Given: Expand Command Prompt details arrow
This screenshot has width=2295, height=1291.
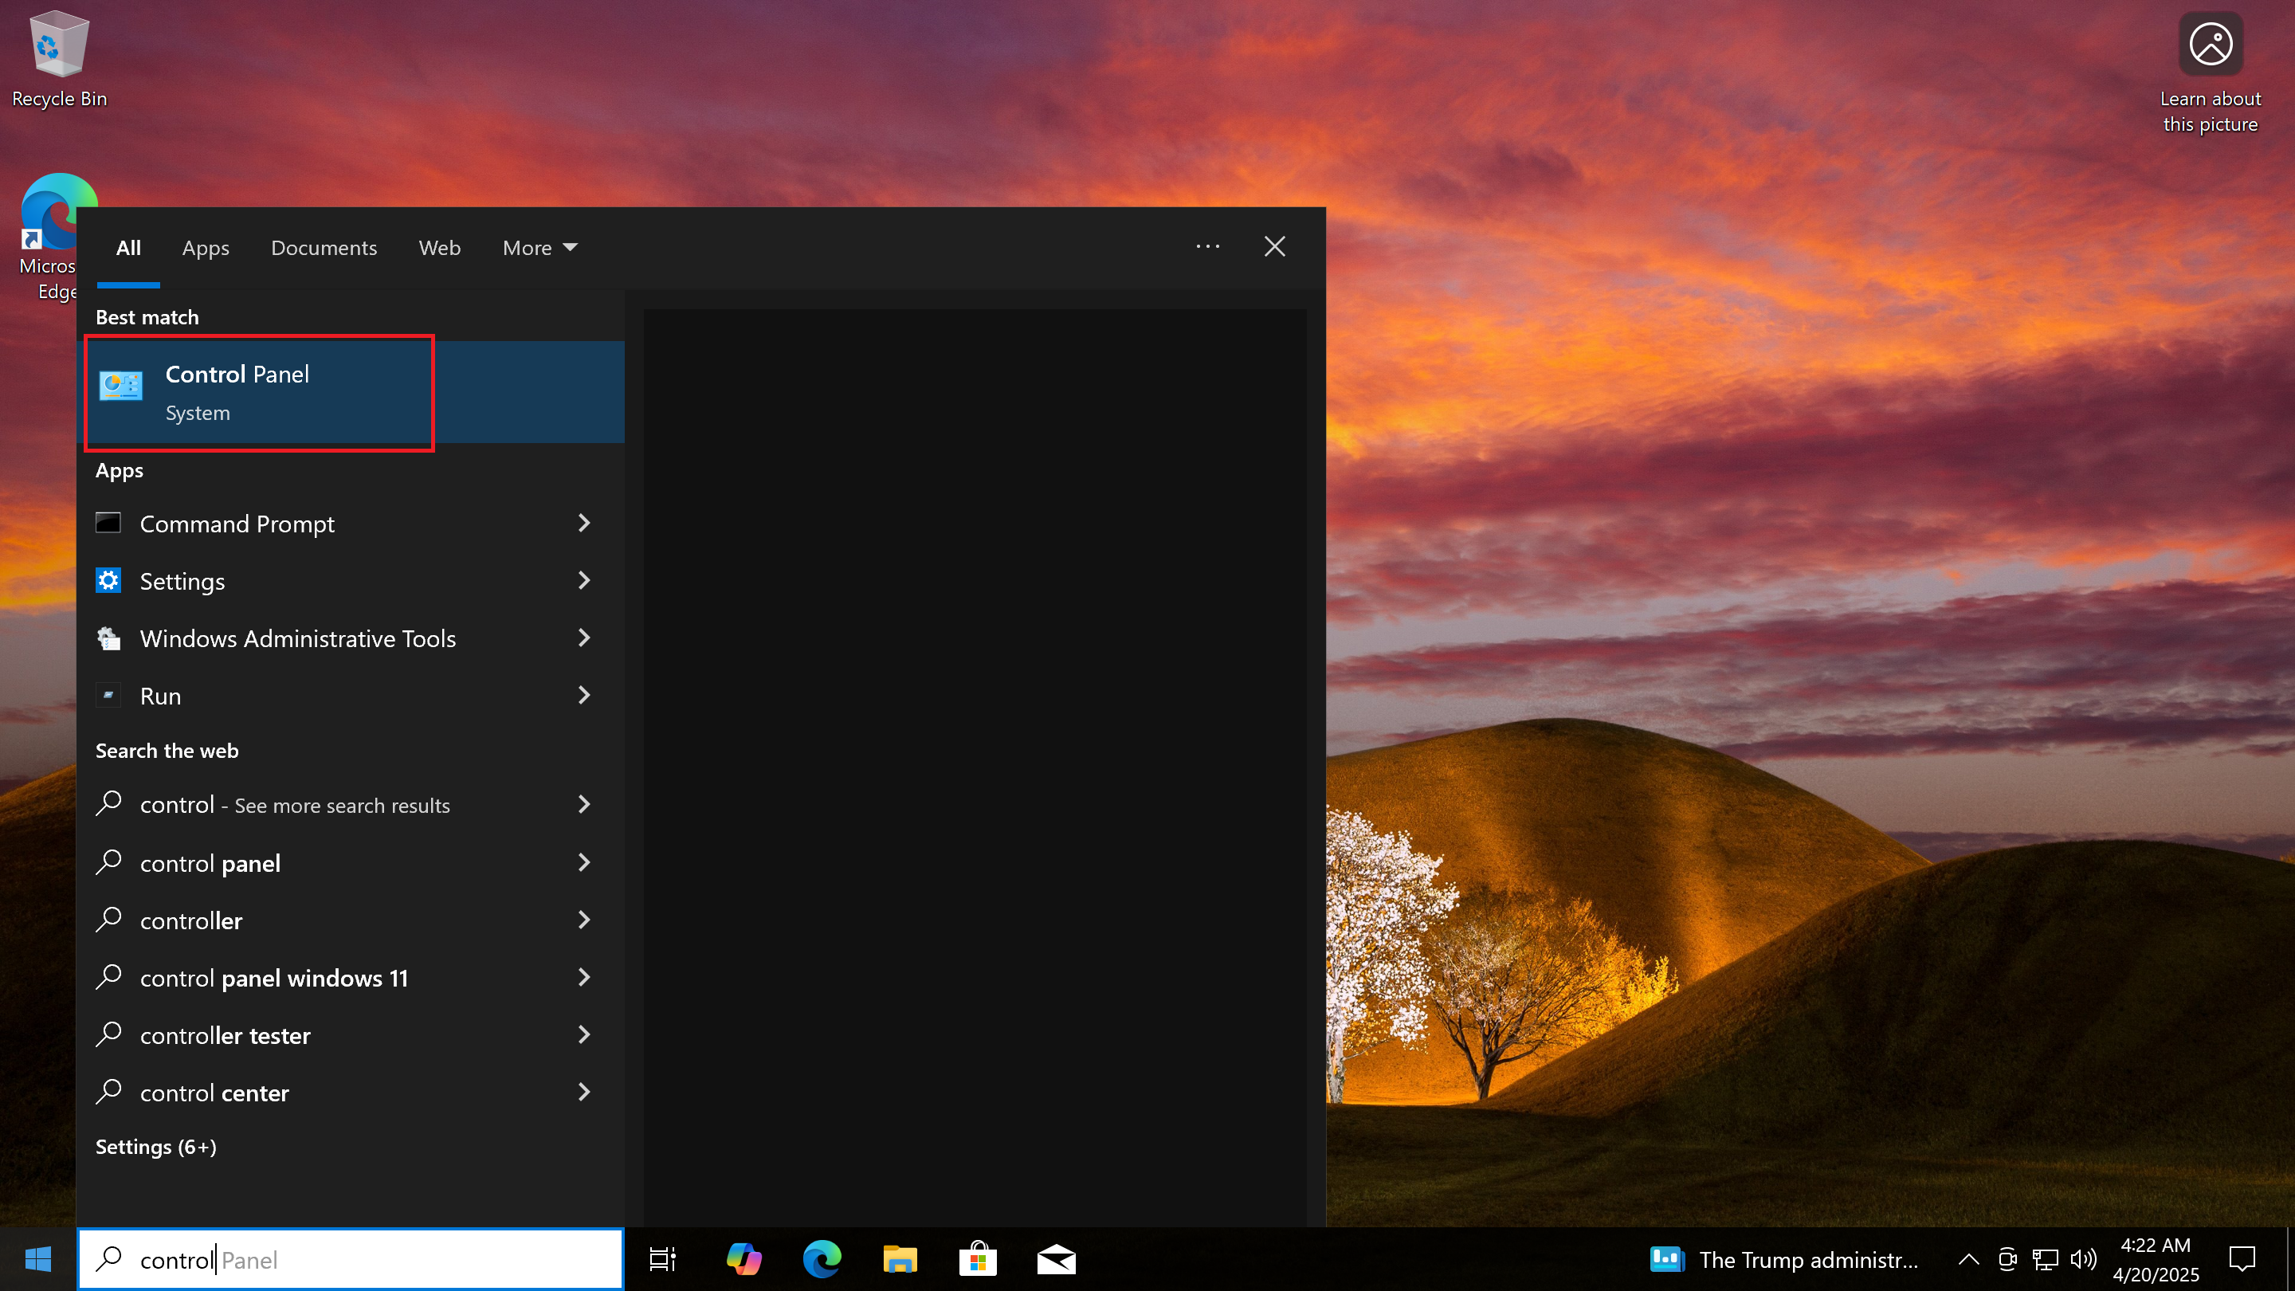Looking at the screenshot, I should 584,523.
